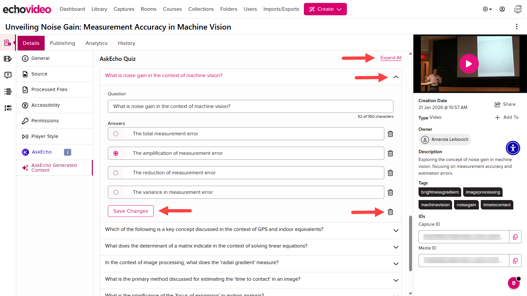This screenshot has height=296, width=527.
Task: Open the three-dot menu near the video title
Action: click(517, 27)
